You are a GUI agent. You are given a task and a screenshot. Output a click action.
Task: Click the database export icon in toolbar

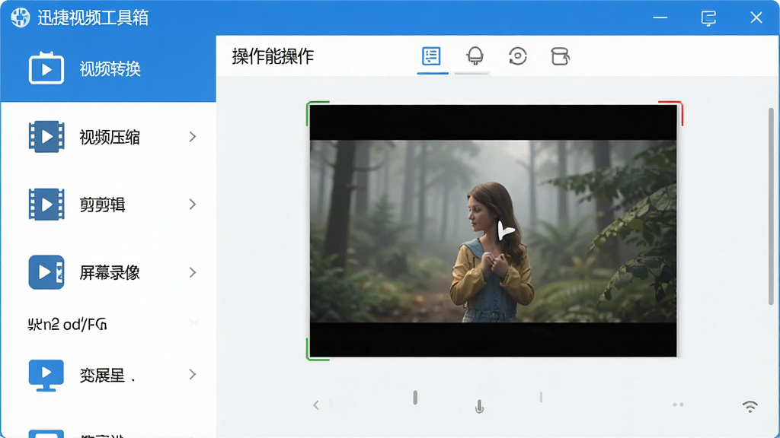(x=560, y=56)
